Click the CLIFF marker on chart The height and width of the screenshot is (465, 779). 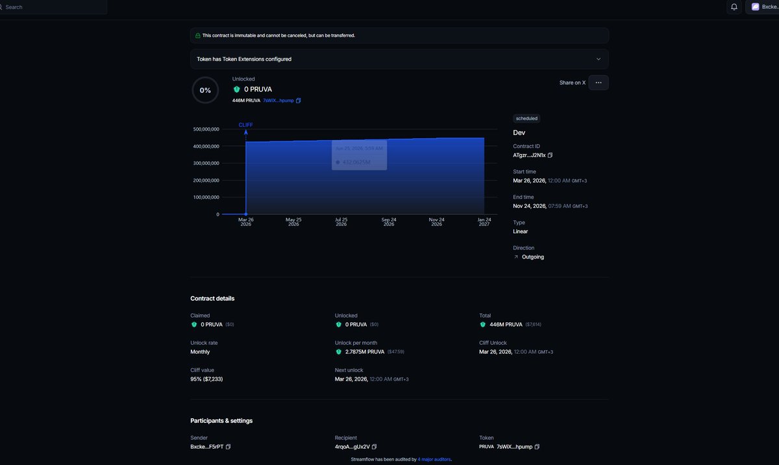pyautogui.click(x=246, y=125)
